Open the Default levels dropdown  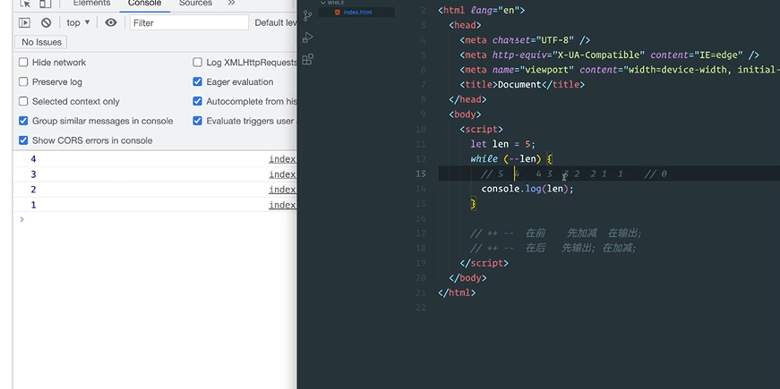click(276, 23)
